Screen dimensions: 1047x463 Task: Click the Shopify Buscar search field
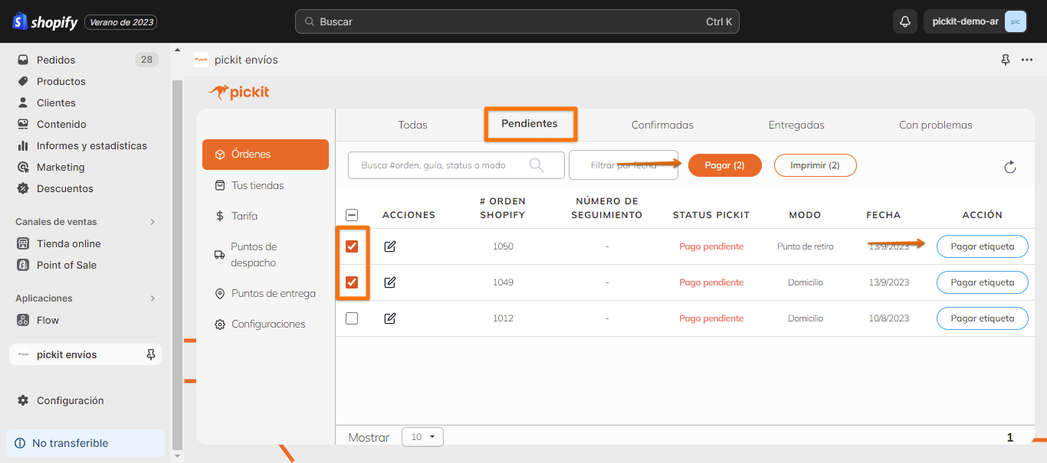pyautogui.click(x=514, y=21)
